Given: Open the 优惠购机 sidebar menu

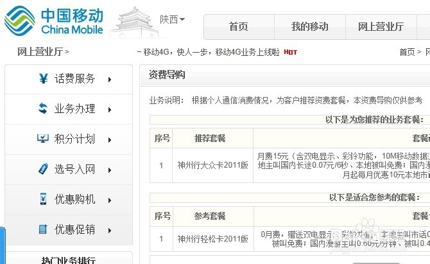Looking at the screenshot, I should (x=75, y=200).
